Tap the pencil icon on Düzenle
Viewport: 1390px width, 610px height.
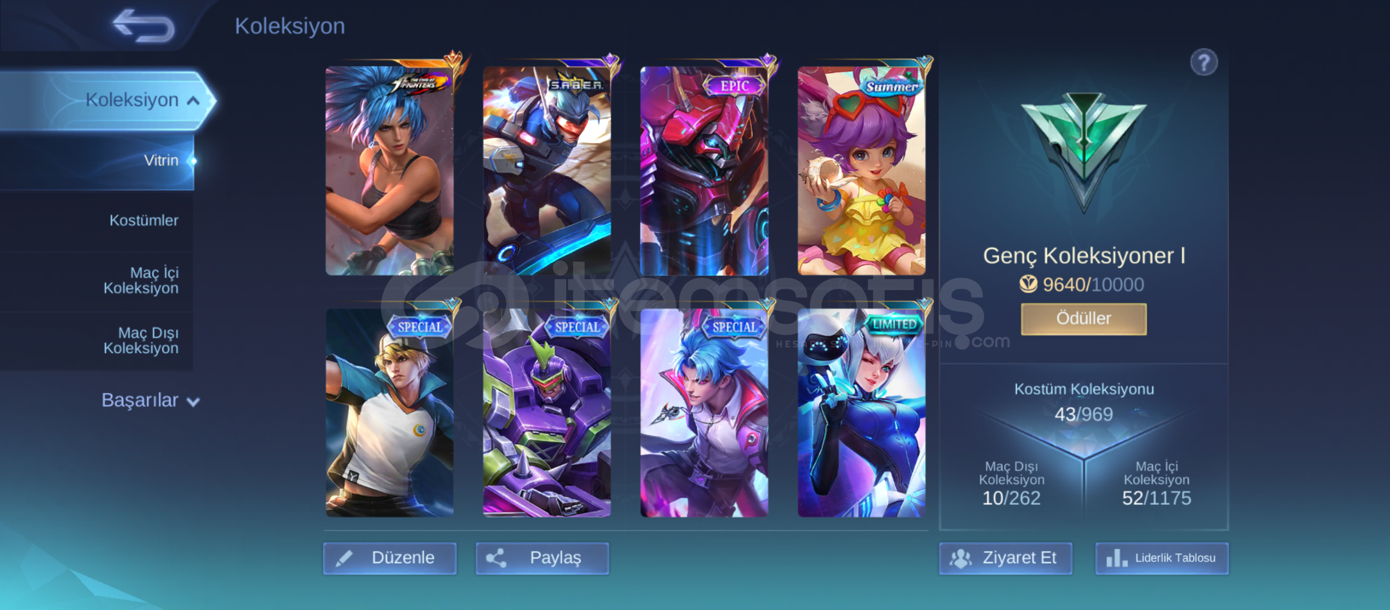344,558
